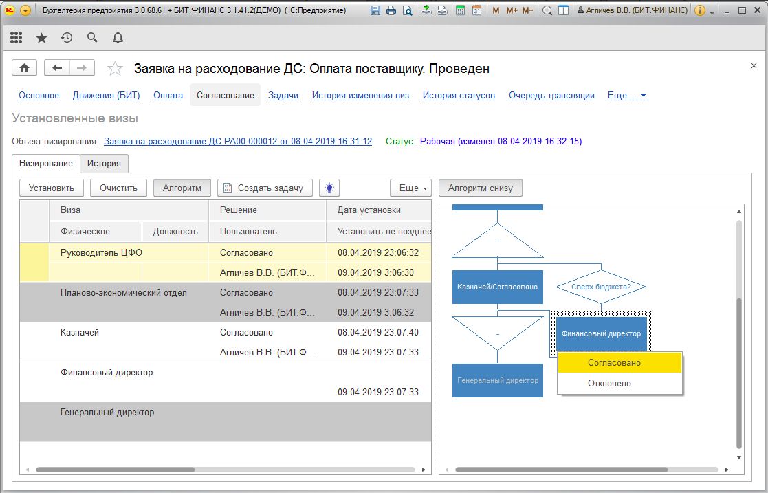Add document to favorites with star outline
The width and height of the screenshot is (768, 493).
click(116, 68)
